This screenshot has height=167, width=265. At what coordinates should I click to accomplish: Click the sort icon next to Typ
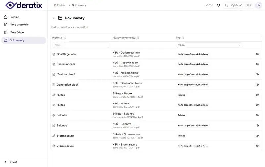click(183, 38)
